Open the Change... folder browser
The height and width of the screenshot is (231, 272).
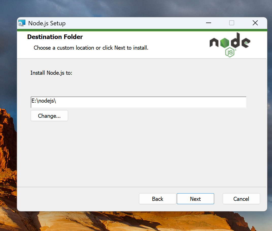(49, 116)
